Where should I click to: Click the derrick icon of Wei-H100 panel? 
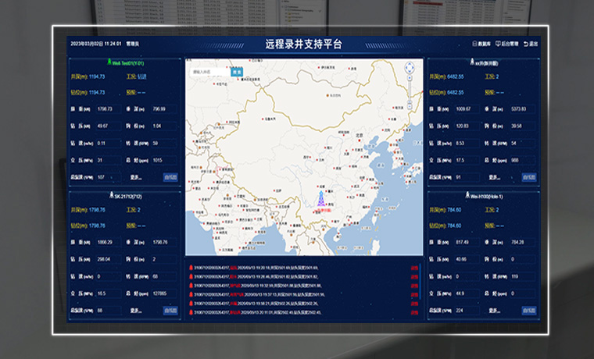coord(467,197)
